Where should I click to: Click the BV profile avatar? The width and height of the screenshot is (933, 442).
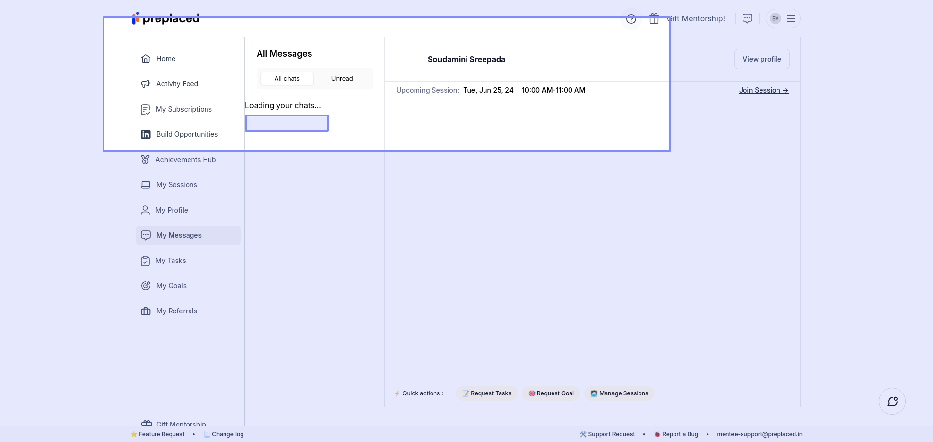point(776,18)
